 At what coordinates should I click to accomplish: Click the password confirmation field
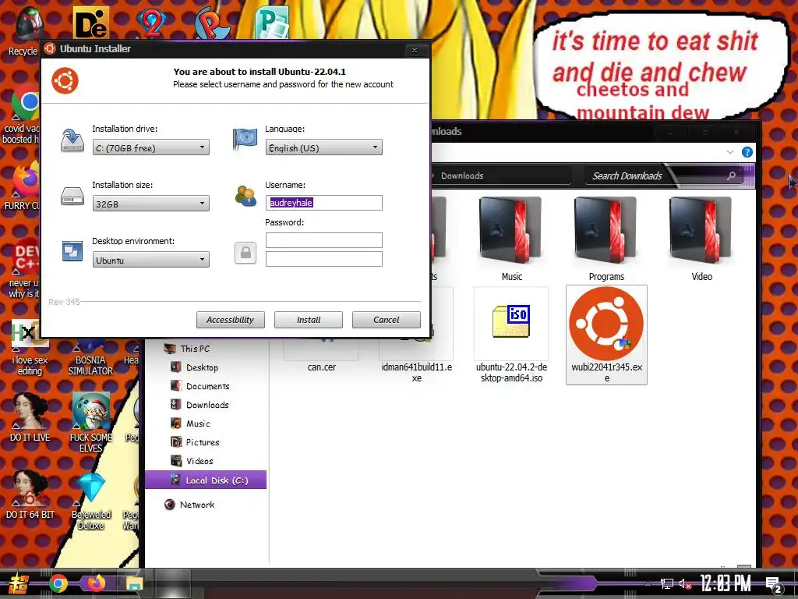click(x=323, y=259)
